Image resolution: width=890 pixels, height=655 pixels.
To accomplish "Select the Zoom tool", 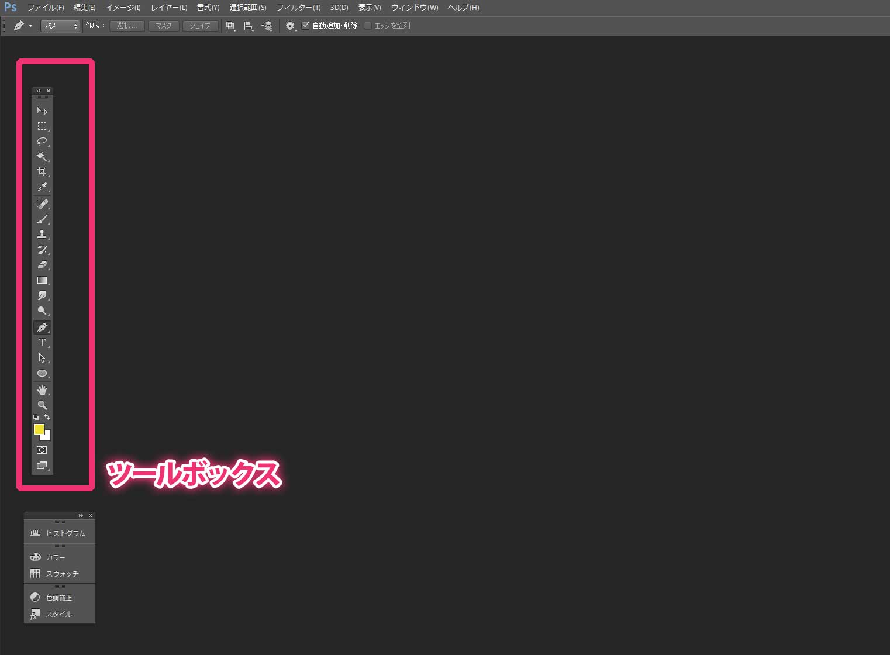I will pyautogui.click(x=42, y=405).
